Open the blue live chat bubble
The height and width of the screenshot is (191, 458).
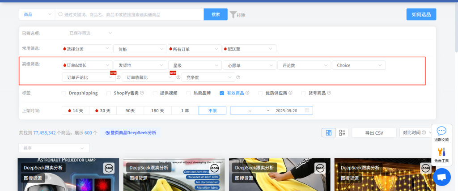pos(441,177)
